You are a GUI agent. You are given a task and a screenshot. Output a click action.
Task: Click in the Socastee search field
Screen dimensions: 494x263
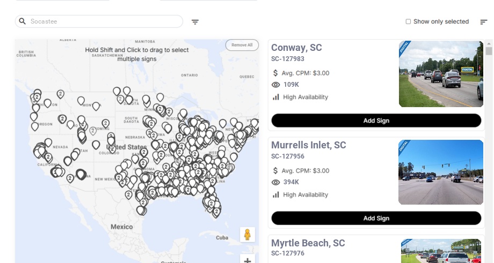click(x=102, y=21)
